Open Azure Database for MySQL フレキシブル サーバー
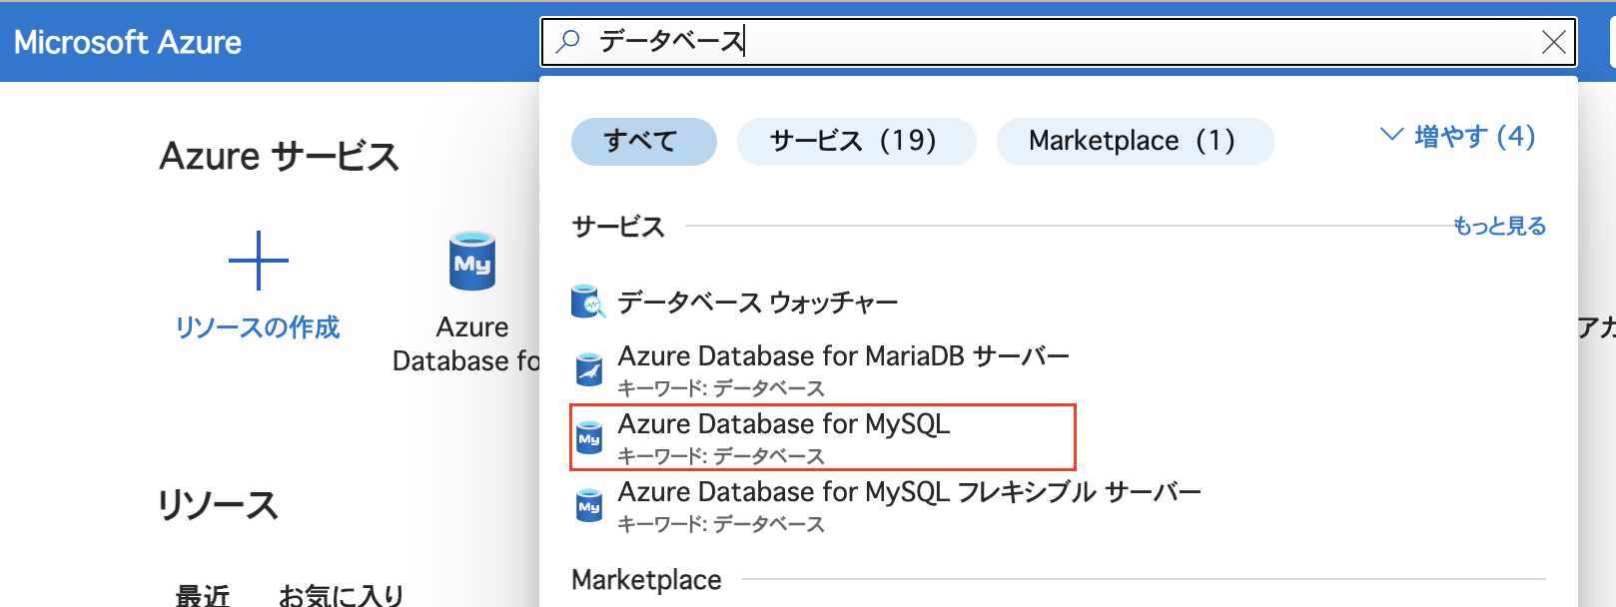This screenshot has height=607, width=1616. [909, 492]
